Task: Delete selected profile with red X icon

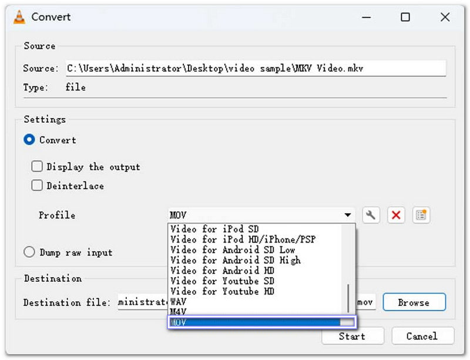Action: coord(396,215)
